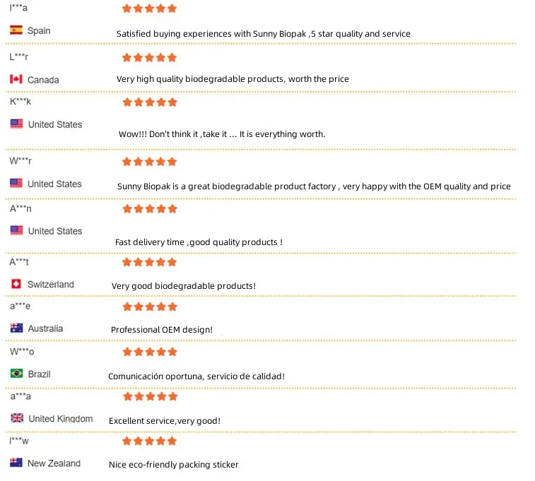Viewport: 535px width, 481px height.
Task: Click the United Kingdom flag icon
Action: (x=17, y=418)
